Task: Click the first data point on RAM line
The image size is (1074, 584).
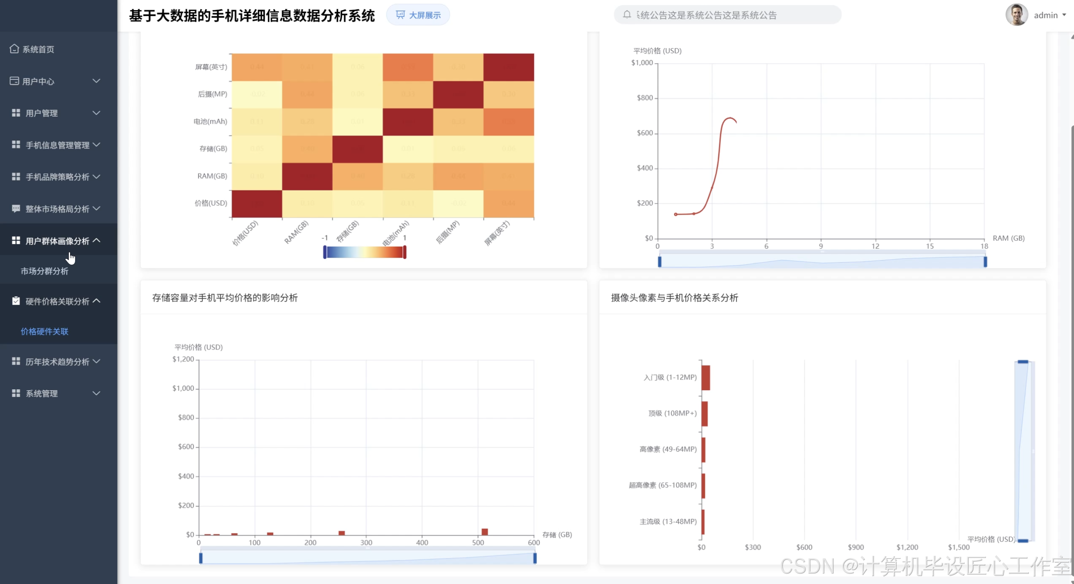Action: point(675,214)
